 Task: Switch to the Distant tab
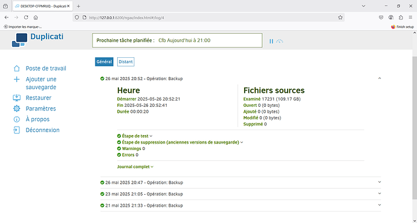[x=126, y=62]
